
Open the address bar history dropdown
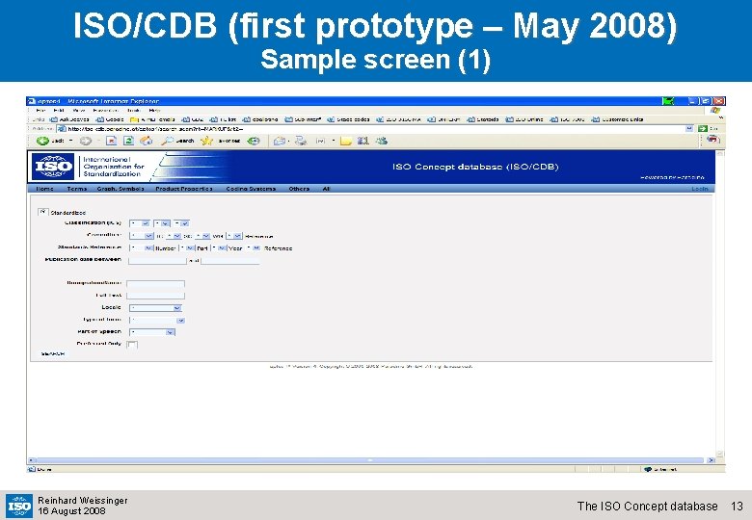(x=689, y=128)
